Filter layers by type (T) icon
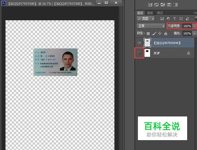Screen dimensions: 197x150 175,19
